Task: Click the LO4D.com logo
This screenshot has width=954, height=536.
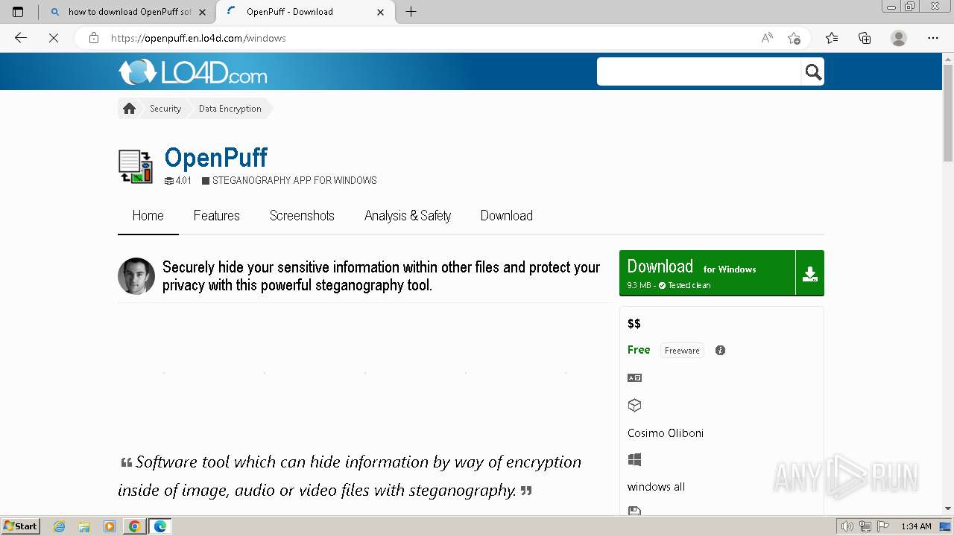Action: pyautogui.click(x=192, y=72)
